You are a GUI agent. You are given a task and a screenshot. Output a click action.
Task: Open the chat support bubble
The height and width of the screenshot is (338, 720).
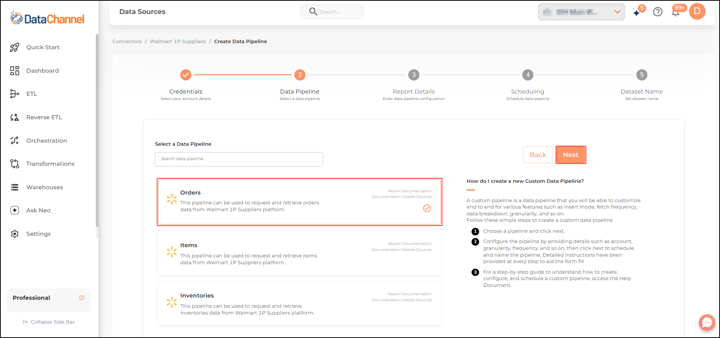707,322
